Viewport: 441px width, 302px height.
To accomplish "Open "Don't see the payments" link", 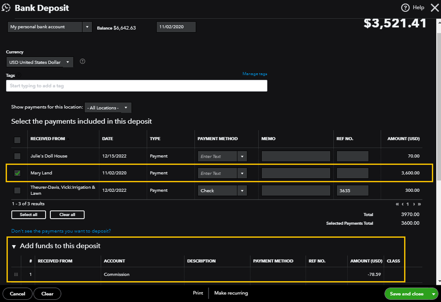I will (61, 231).
